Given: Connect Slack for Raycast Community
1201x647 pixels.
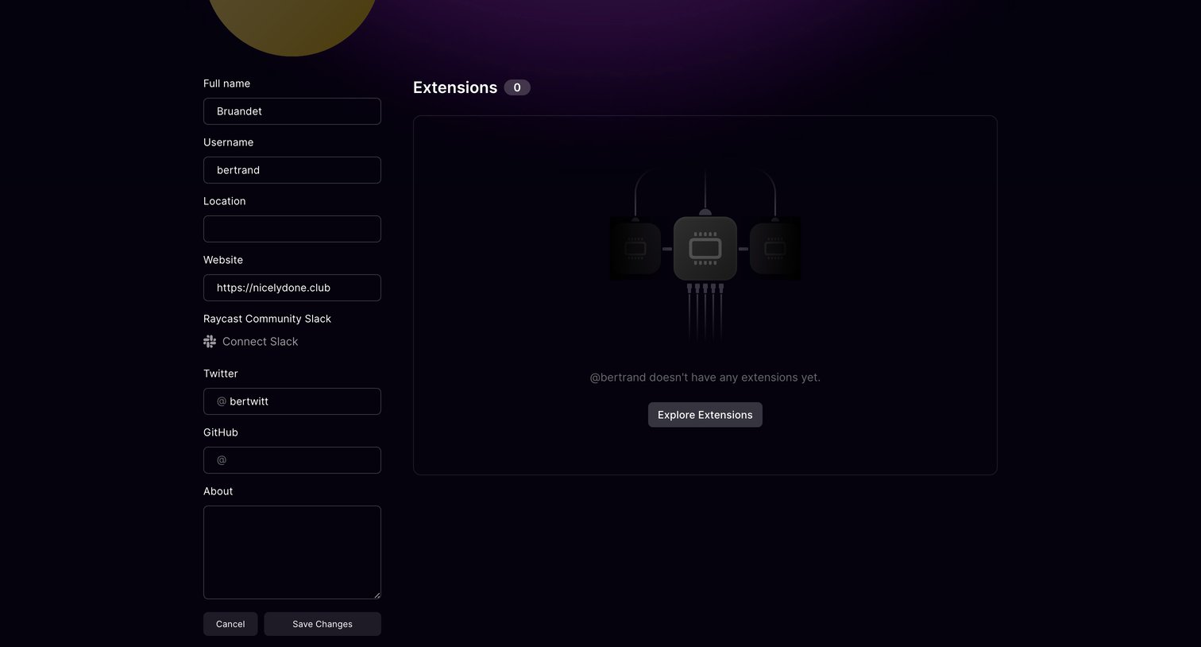Looking at the screenshot, I should coord(251,342).
